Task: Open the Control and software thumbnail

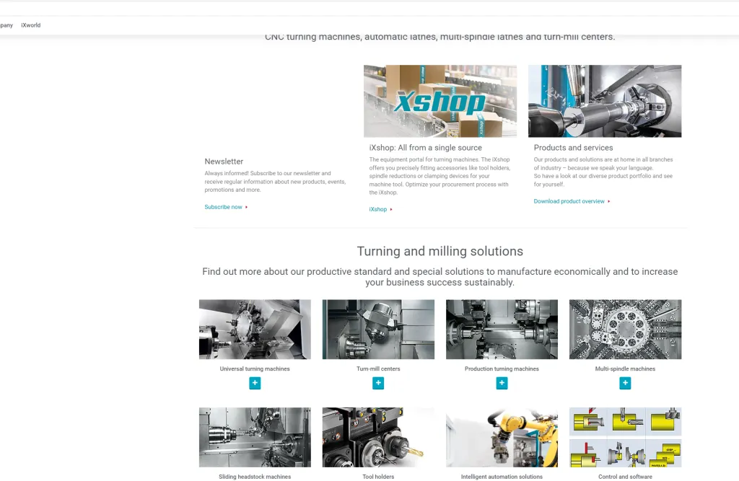Action: click(626, 437)
